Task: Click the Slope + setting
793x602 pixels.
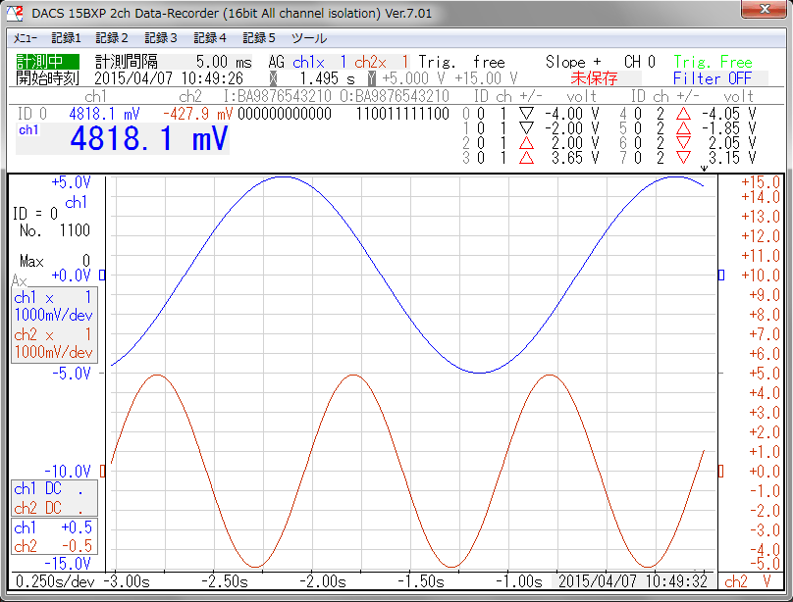Action: click(573, 62)
